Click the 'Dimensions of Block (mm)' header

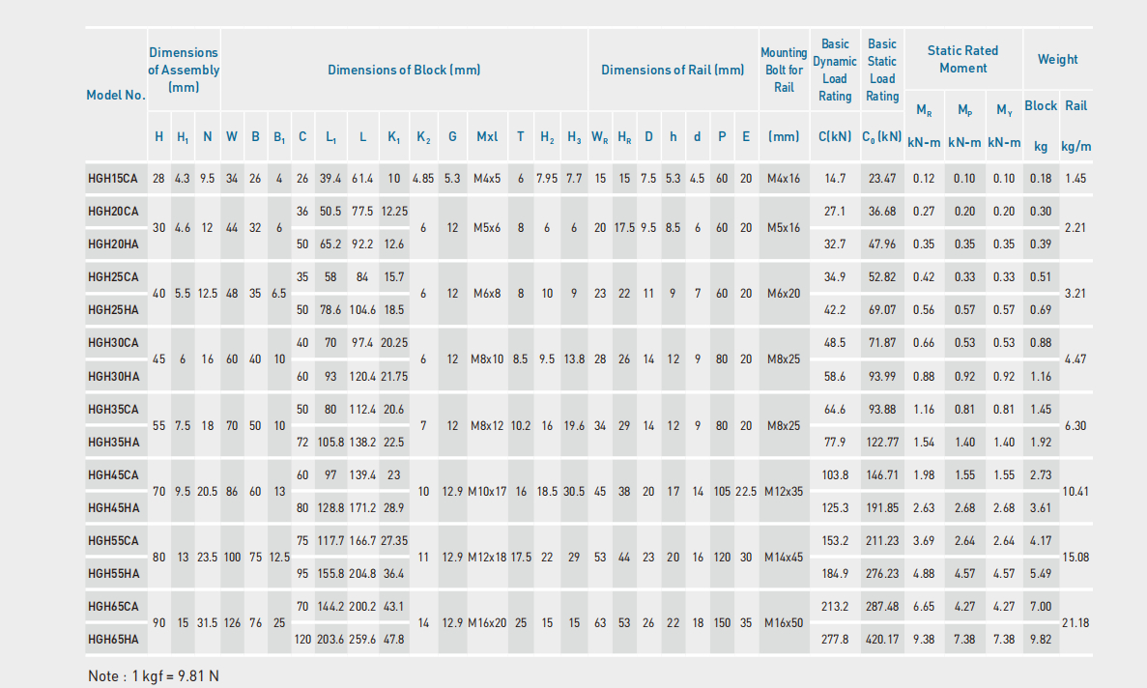(404, 71)
